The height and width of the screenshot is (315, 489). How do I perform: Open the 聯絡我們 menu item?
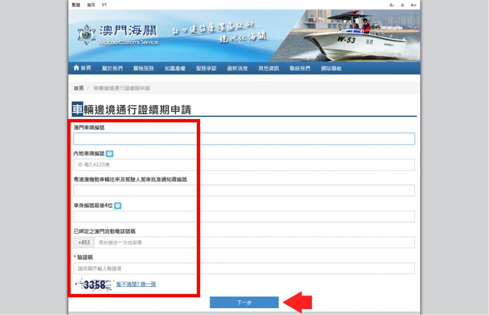tap(300, 68)
